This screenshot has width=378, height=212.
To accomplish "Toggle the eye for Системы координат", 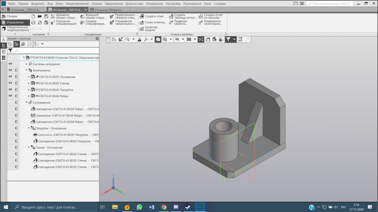I will pyautogui.click(x=11, y=64).
